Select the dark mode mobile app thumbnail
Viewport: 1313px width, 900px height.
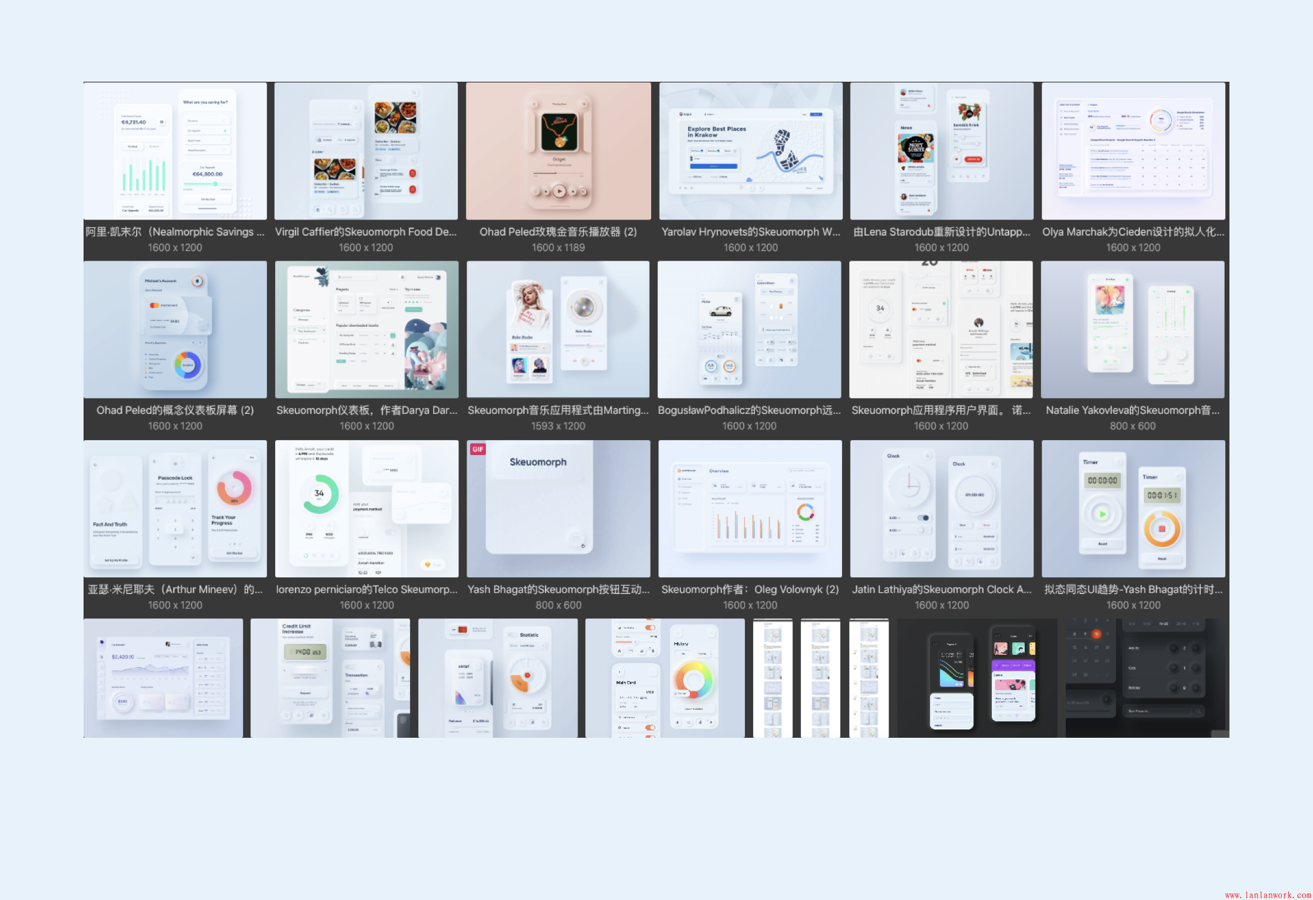[976, 678]
